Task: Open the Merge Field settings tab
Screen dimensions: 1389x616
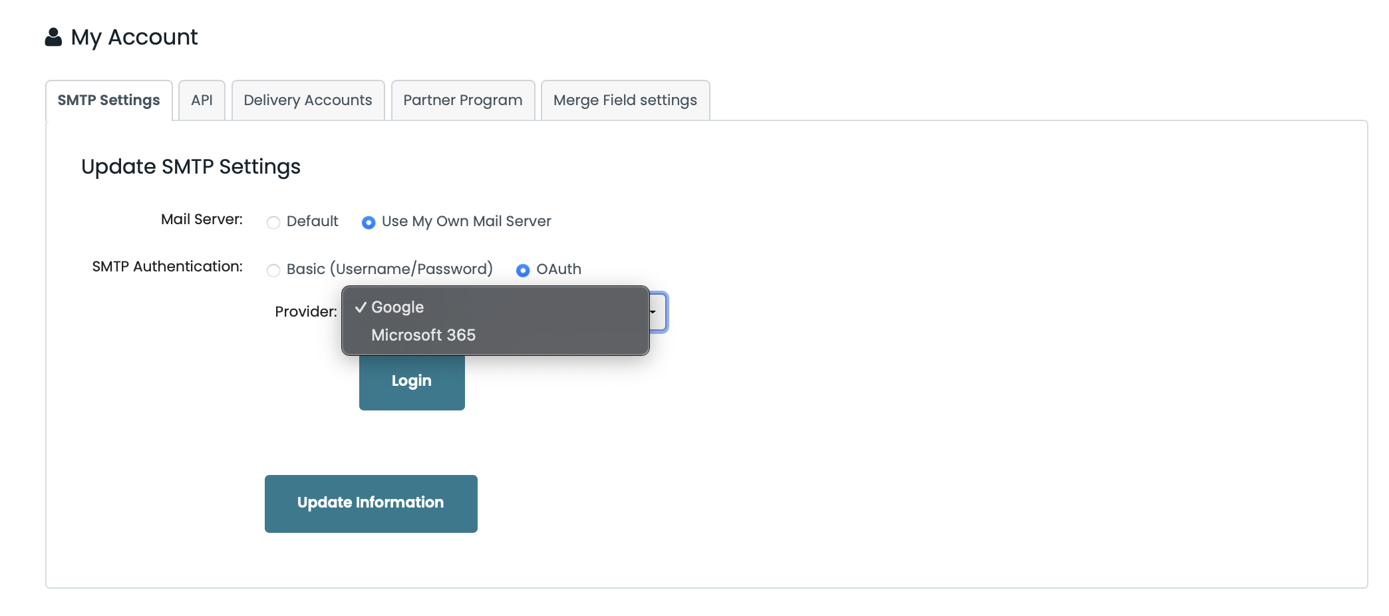Action: pyautogui.click(x=625, y=100)
